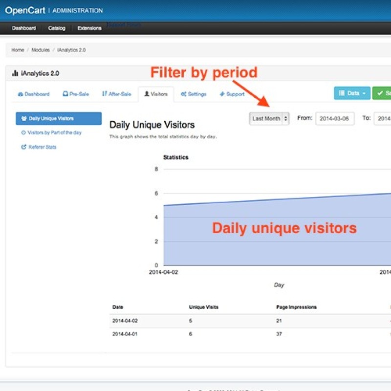Go to Home in the breadcrumb

tap(18, 50)
